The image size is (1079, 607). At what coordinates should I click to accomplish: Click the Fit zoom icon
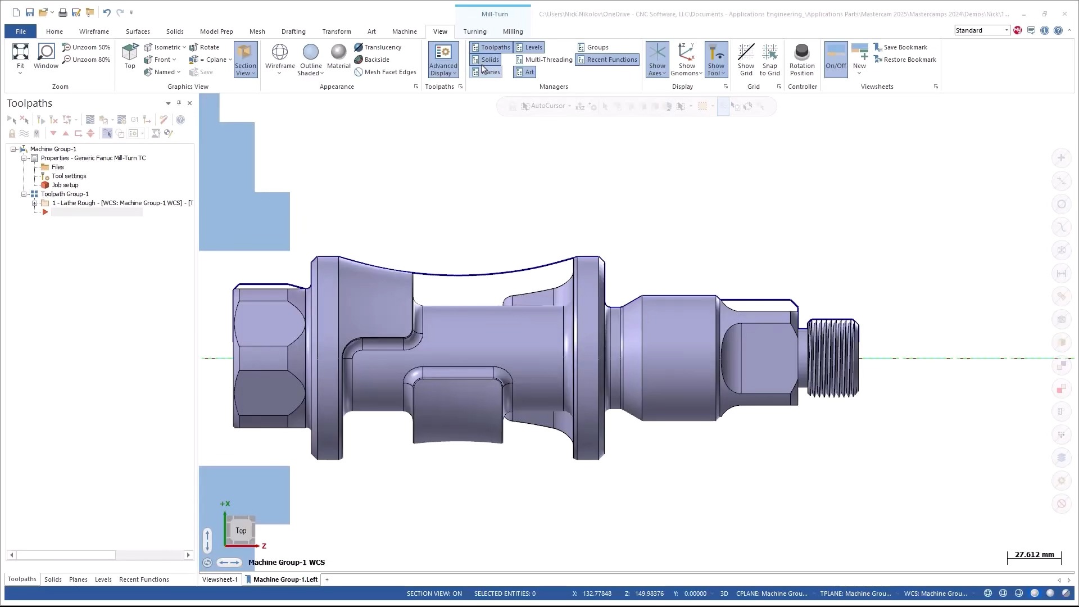pos(20,53)
